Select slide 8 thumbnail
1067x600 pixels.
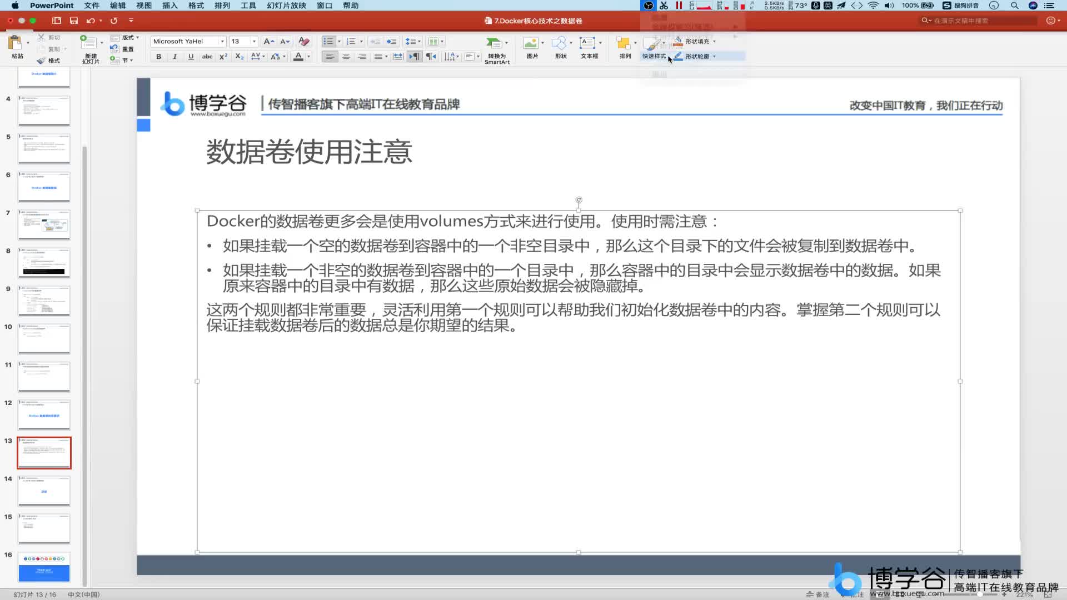(x=44, y=263)
